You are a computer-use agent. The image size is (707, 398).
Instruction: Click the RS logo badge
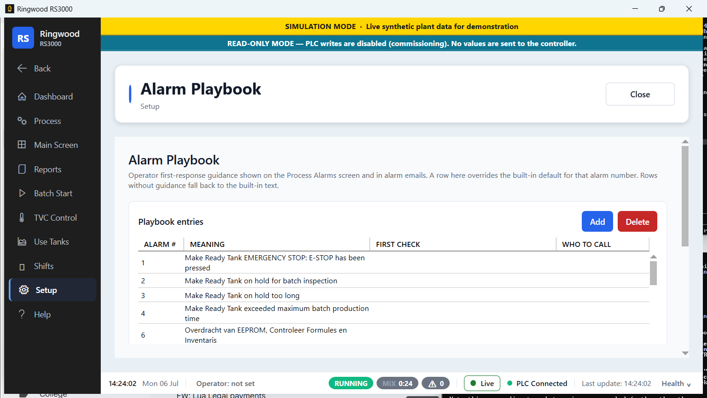pos(23,38)
